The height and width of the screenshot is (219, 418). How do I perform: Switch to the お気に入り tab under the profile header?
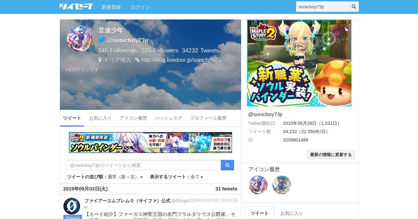click(100, 118)
